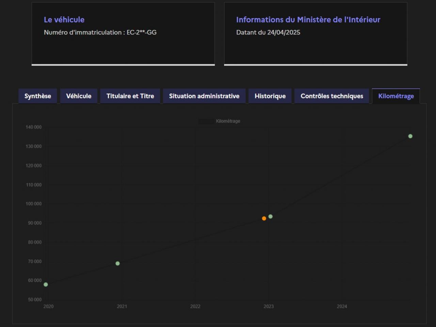Open the Situation administrative tab
This screenshot has height=327, width=436.
coord(204,96)
